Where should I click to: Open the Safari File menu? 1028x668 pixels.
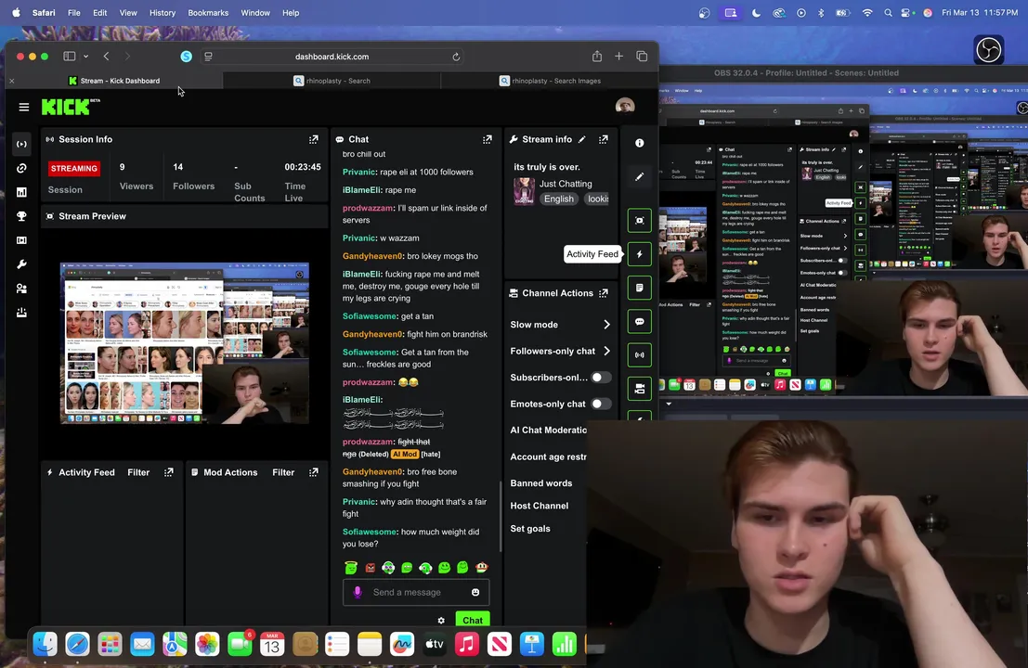pos(74,12)
